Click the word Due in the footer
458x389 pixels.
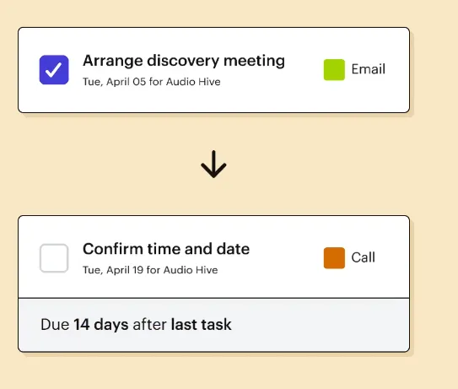coord(55,325)
